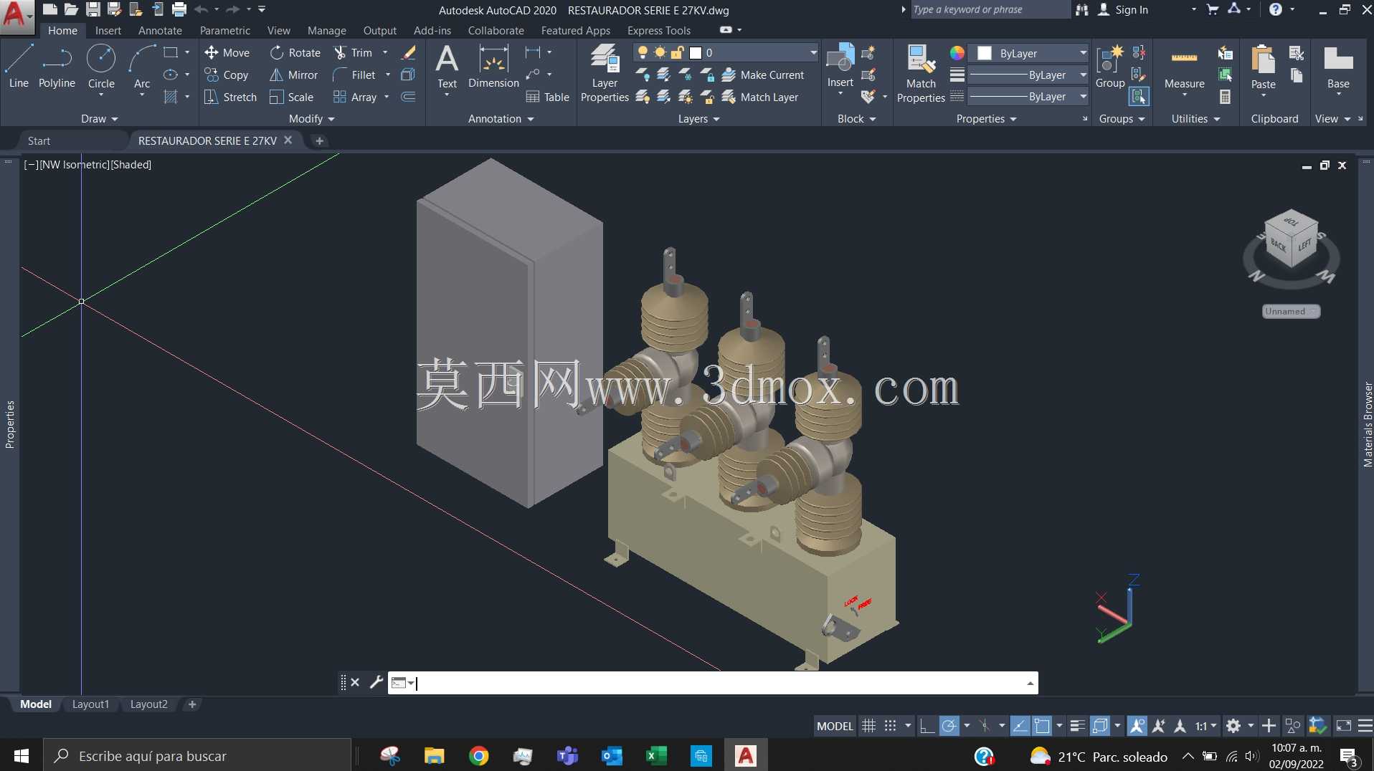The image size is (1374, 771).
Task: Activate the Trim tool
Action: (x=353, y=52)
